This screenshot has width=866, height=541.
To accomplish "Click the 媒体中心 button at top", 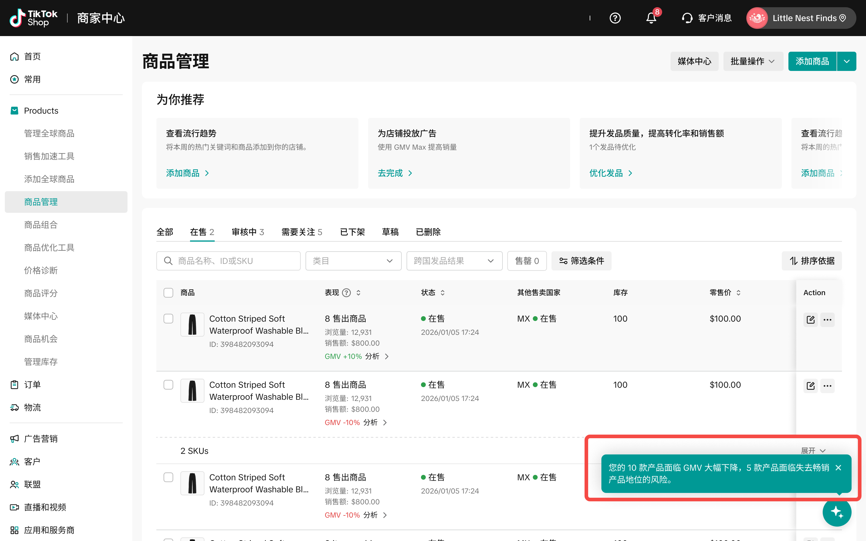I will pyautogui.click(x=694, y=61).
